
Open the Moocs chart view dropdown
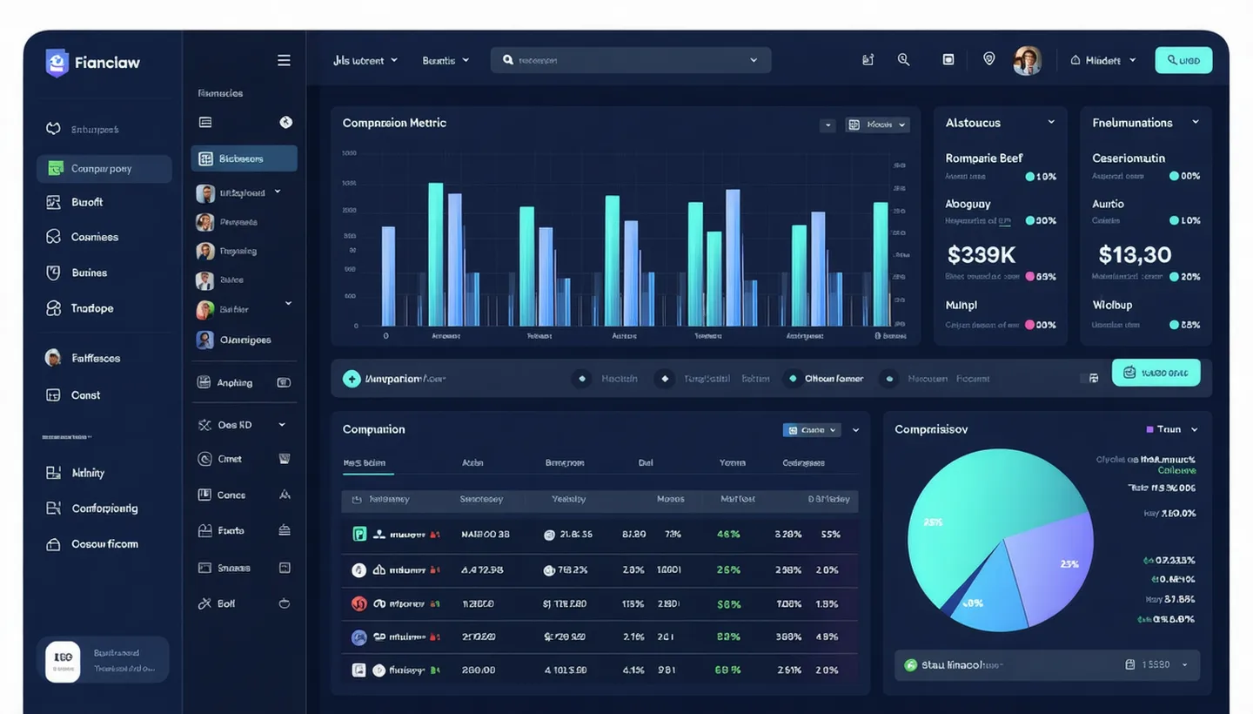click(877, 125)
